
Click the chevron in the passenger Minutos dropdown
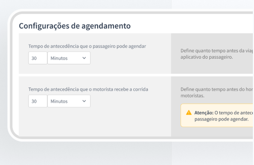point(84,58)
